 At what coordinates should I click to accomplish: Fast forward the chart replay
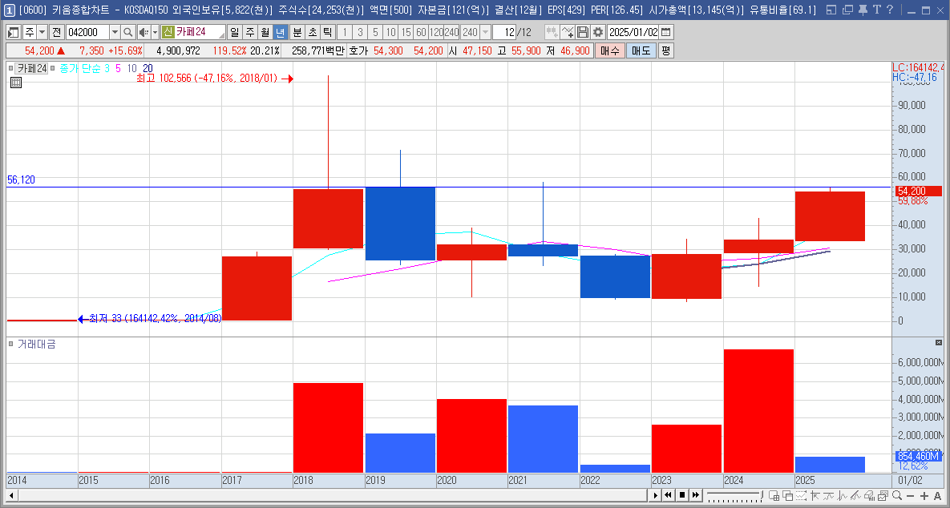point(696,495)
